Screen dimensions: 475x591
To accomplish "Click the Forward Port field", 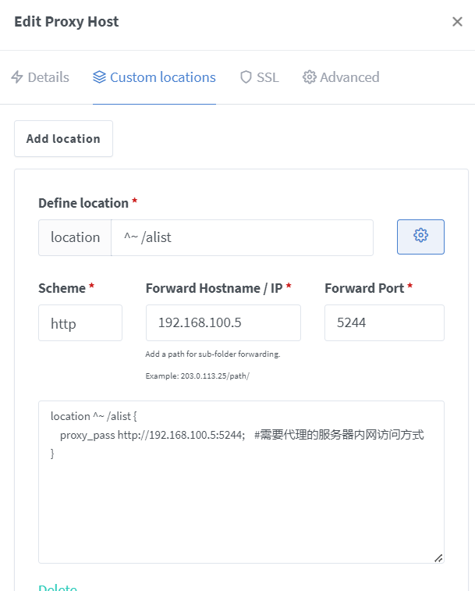I will tap(384, 322).
